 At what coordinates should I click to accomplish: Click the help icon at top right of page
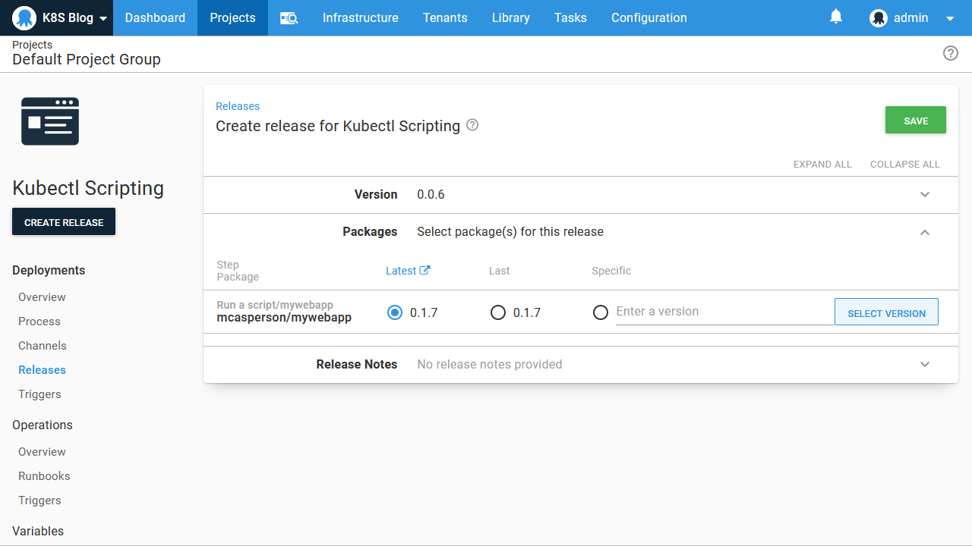pos(950,53)
